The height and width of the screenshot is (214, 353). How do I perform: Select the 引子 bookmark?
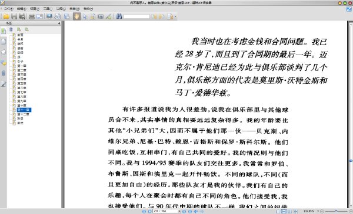(20, 61)
